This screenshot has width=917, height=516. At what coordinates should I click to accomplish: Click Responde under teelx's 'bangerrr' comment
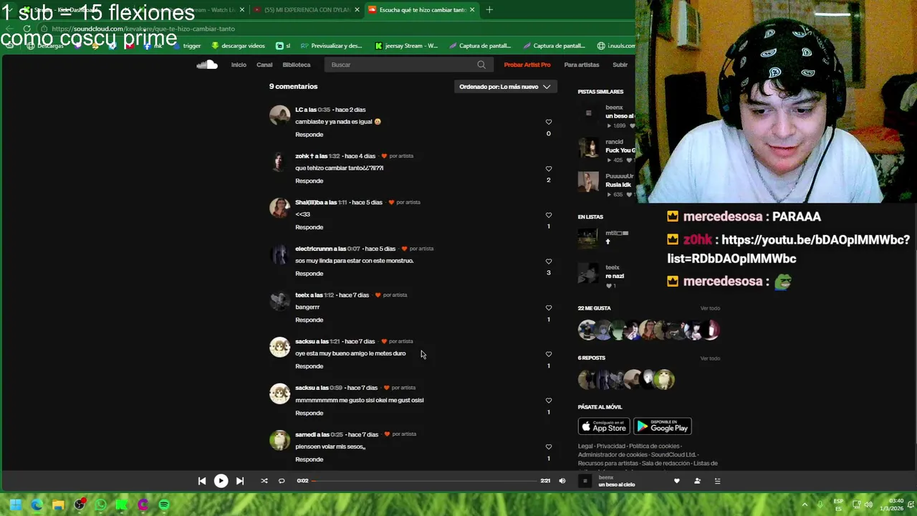[x=309, y=320]
